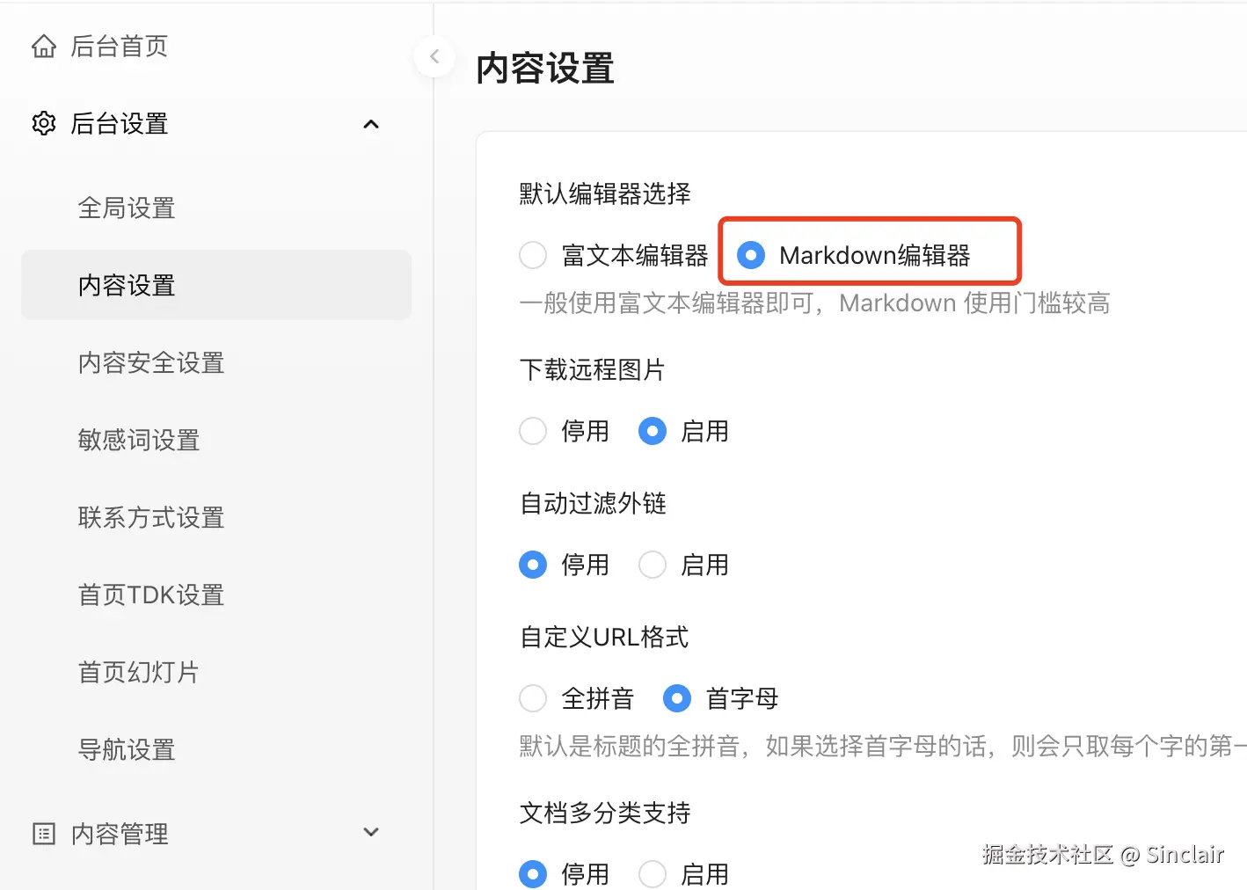Select the Markdown编辑器 radio option
The width and height of the screenshot is (1247, 890).
pyautogui.click(x=750, y=255)
